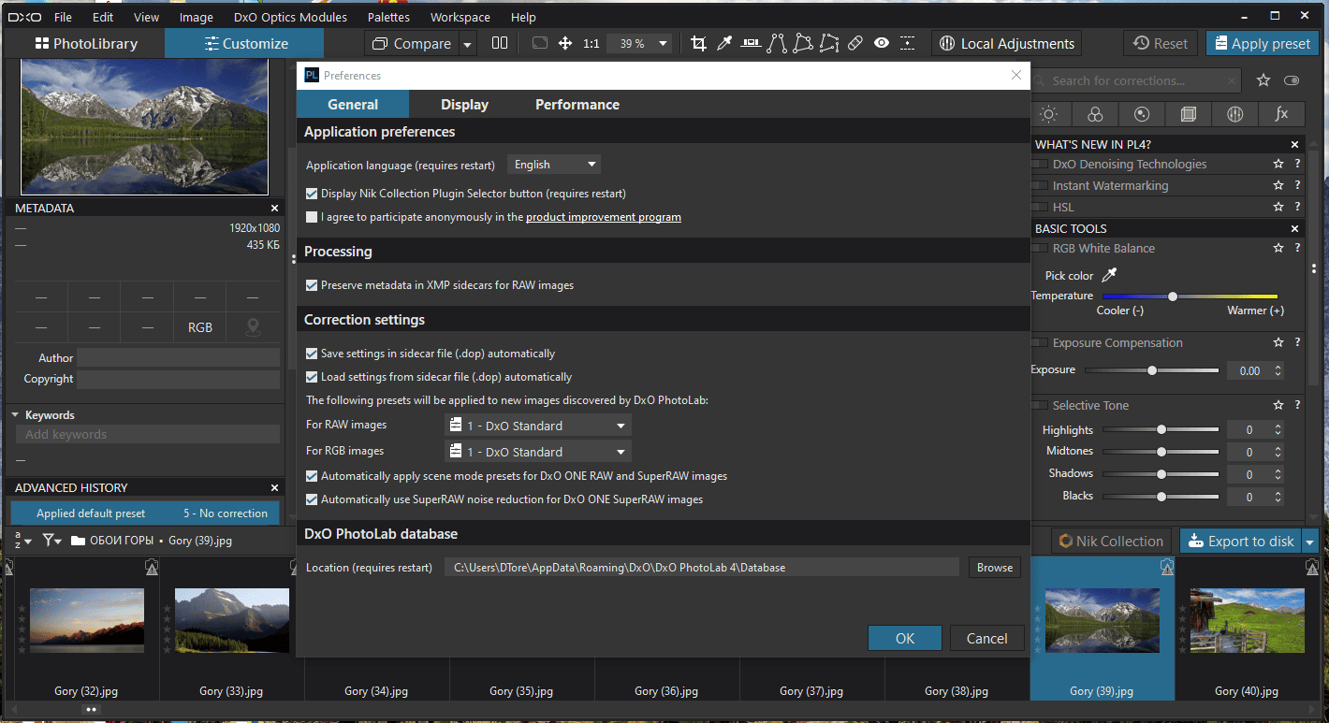Image resolution: width=1329 pixels, height=723 pixels.
Task: Open the For RGB images preset dropdown
Action: coord(538,452)
